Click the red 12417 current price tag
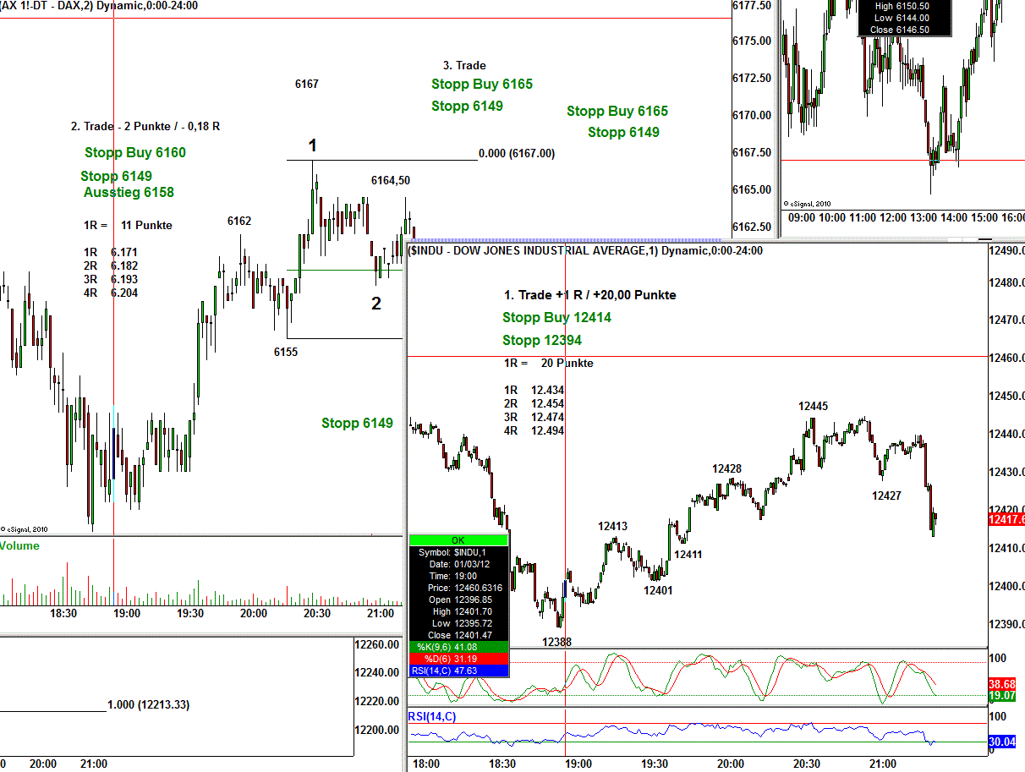Screen dimensions: 1025x772 [1006, 519]
